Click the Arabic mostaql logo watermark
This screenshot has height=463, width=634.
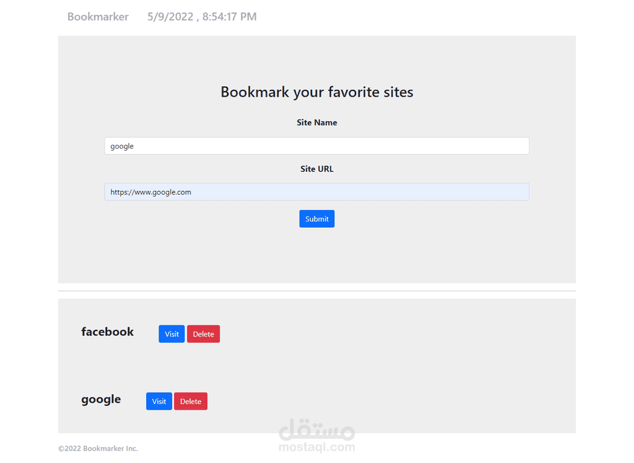tap(316, 429)
